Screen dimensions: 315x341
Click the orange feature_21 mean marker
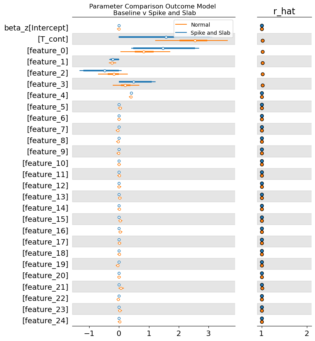coord(121,288)
